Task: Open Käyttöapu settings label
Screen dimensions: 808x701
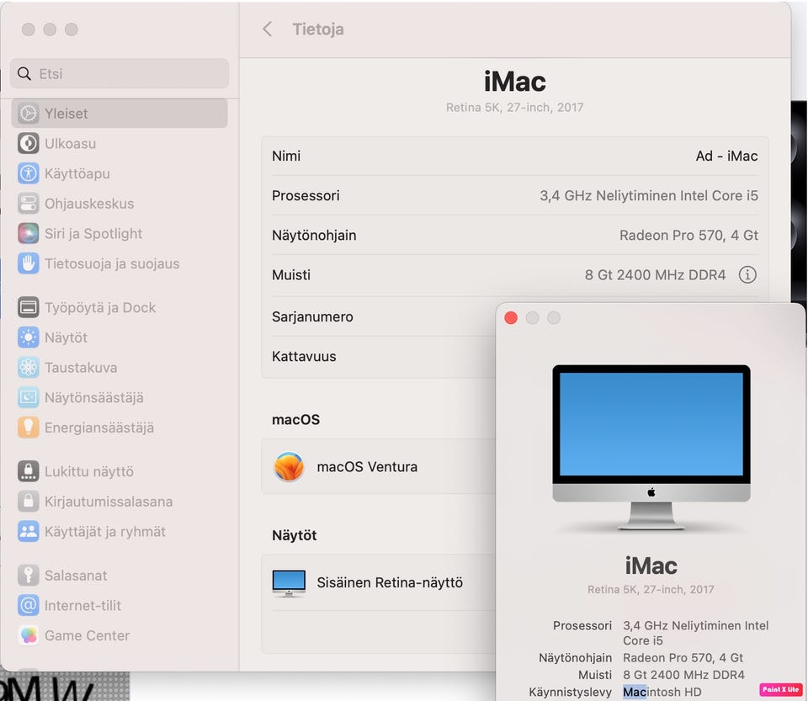Action: click(77, 173)
